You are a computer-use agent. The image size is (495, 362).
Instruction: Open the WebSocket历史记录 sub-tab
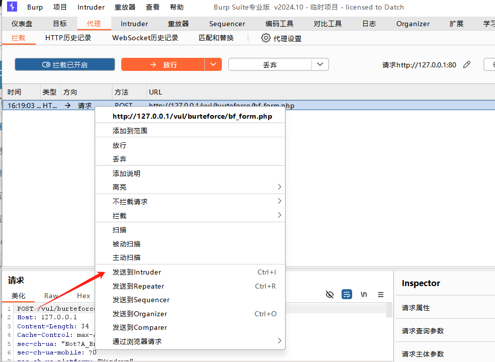pyautogui.click(x=145, y=38)
